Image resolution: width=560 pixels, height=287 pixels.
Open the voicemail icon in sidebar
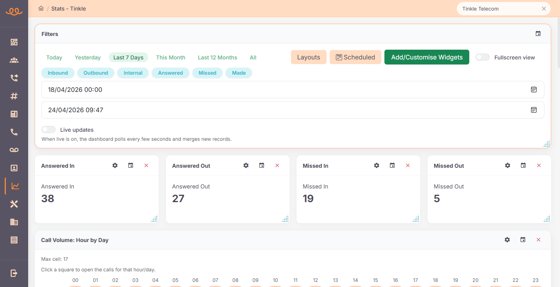pyautogui.click(x=14, y=150)
